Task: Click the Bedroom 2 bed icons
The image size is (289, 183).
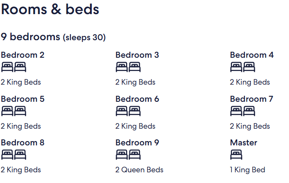Action: [14, 67]
